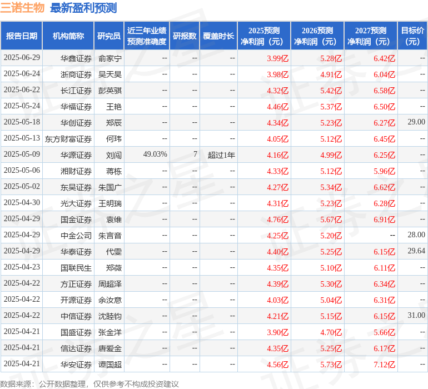Select the 报告日期 column header

pos(22,36)
